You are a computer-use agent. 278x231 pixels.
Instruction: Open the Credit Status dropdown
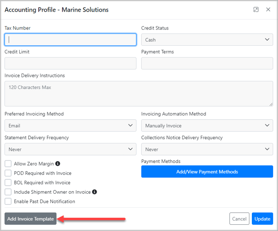[x=207, y=40]
